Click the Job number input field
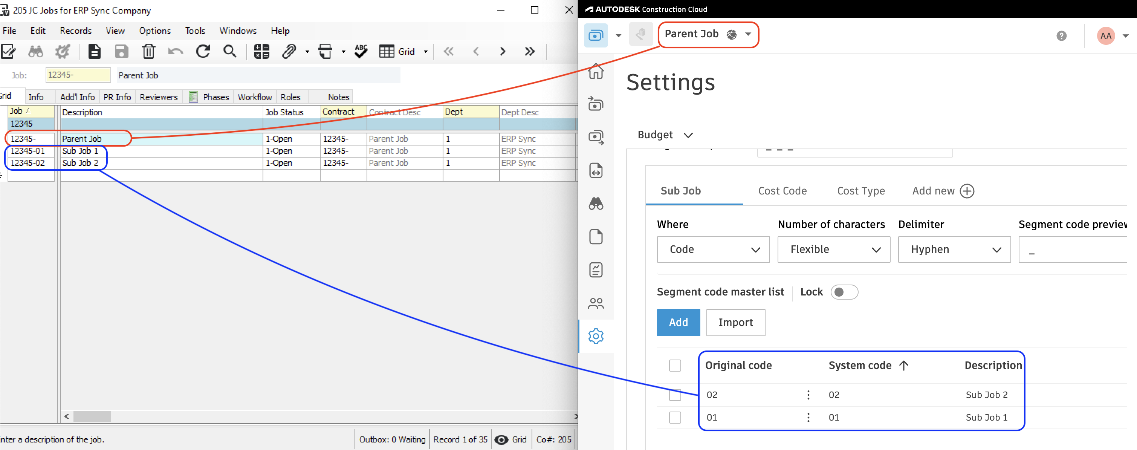1137x450 pixels. tap(78, 75)
